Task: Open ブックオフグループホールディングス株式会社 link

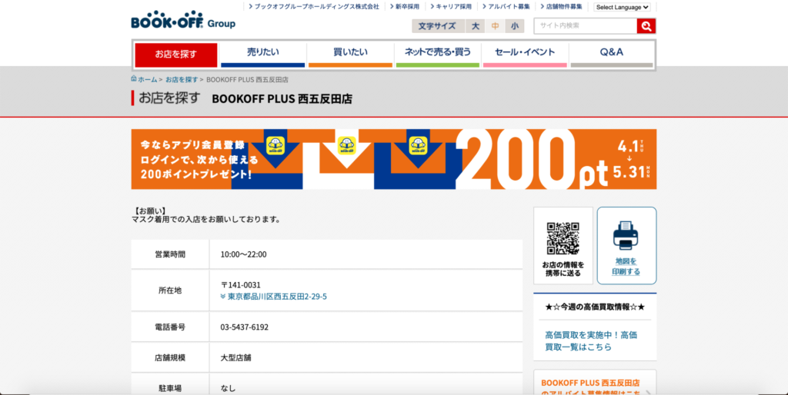Action: tap(314, 7)
